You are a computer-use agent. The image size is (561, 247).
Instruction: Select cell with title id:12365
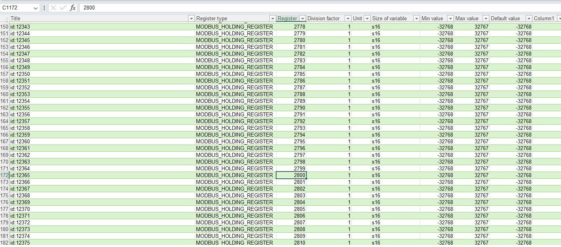[102, 175]
